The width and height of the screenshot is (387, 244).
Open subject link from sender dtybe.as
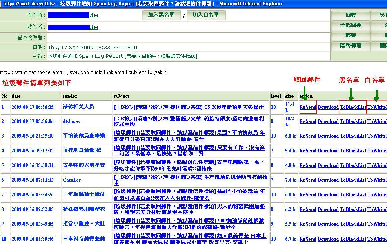(x=189, y=121)
